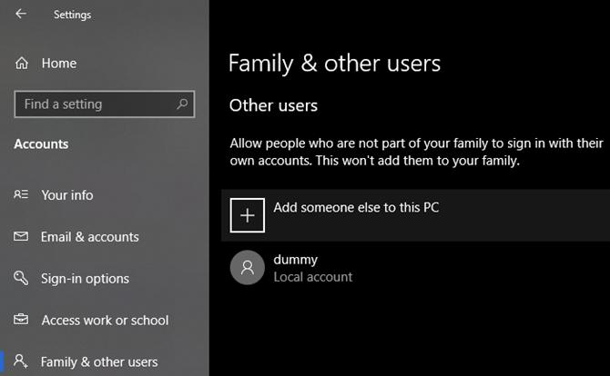Screen dimensions: 610x376
Task: Click the Family & other users person icon
Action: coord(21,361)
